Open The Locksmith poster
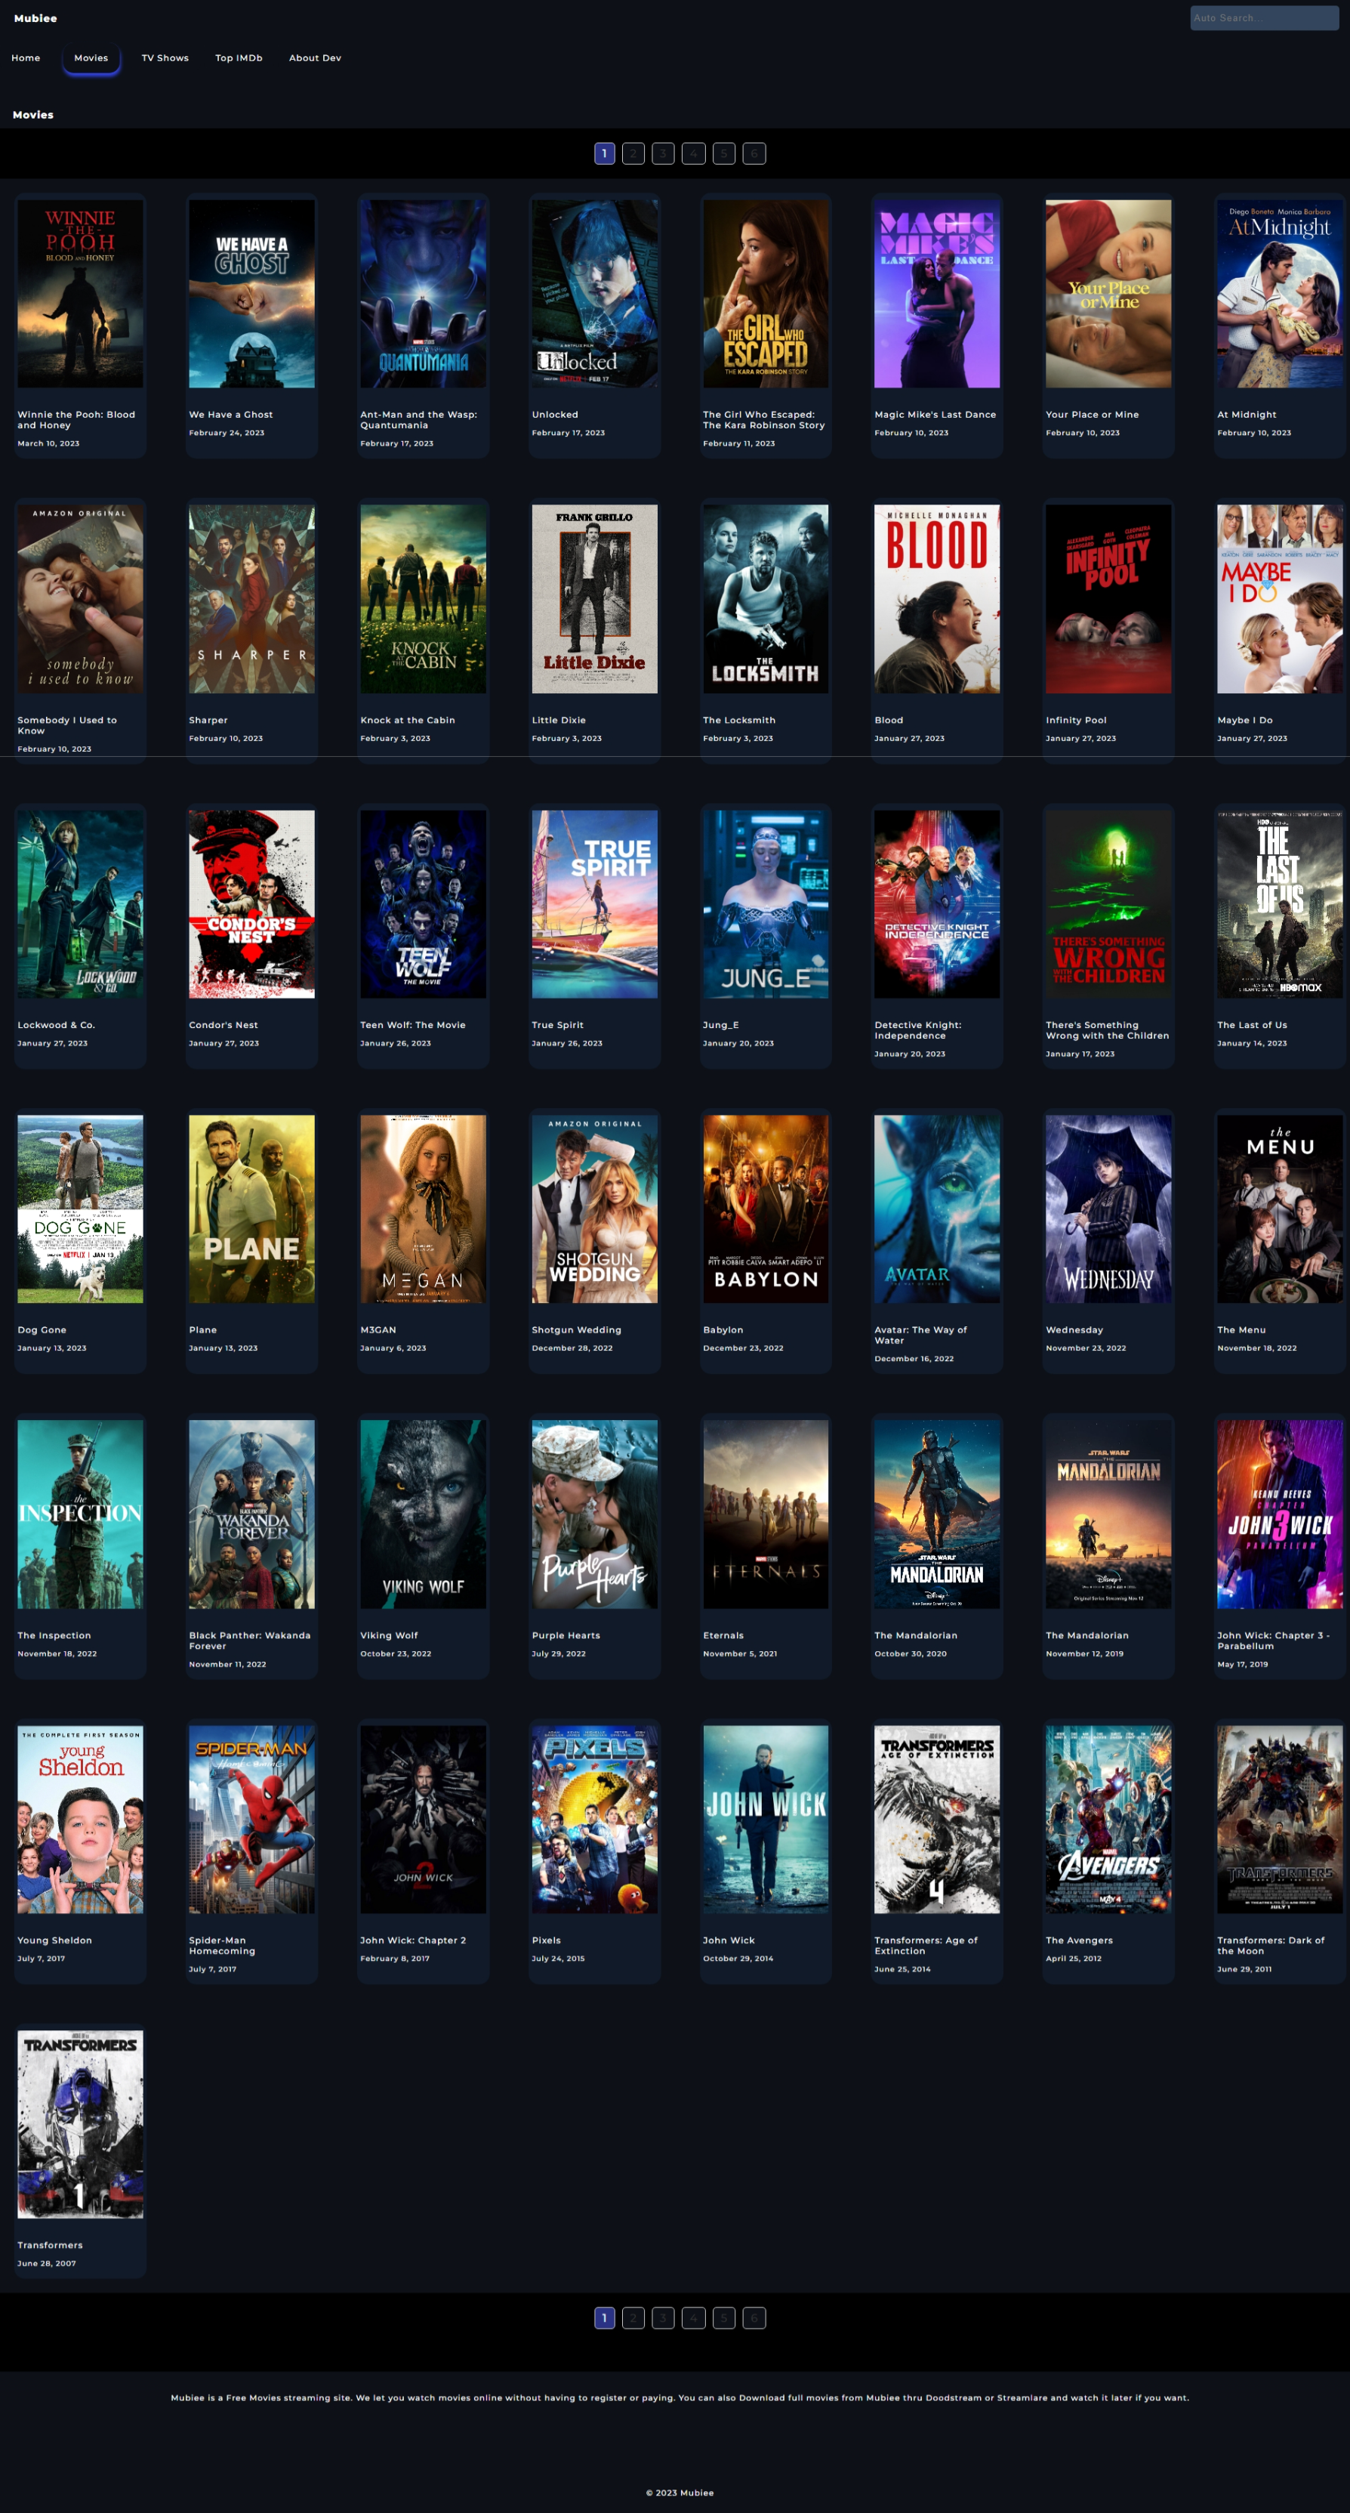The image size is (1350, 2513). click(x=766, y=599)
